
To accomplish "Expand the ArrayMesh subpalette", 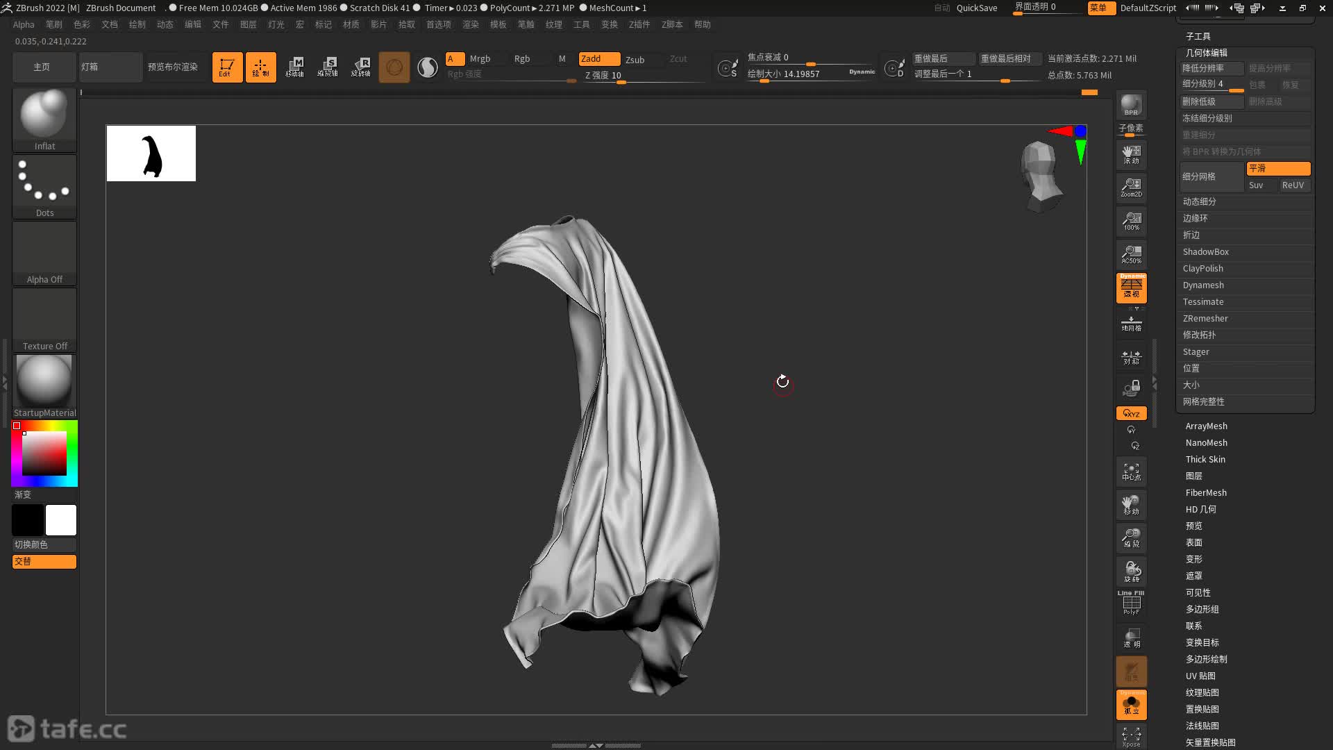I will [1206, 426].
